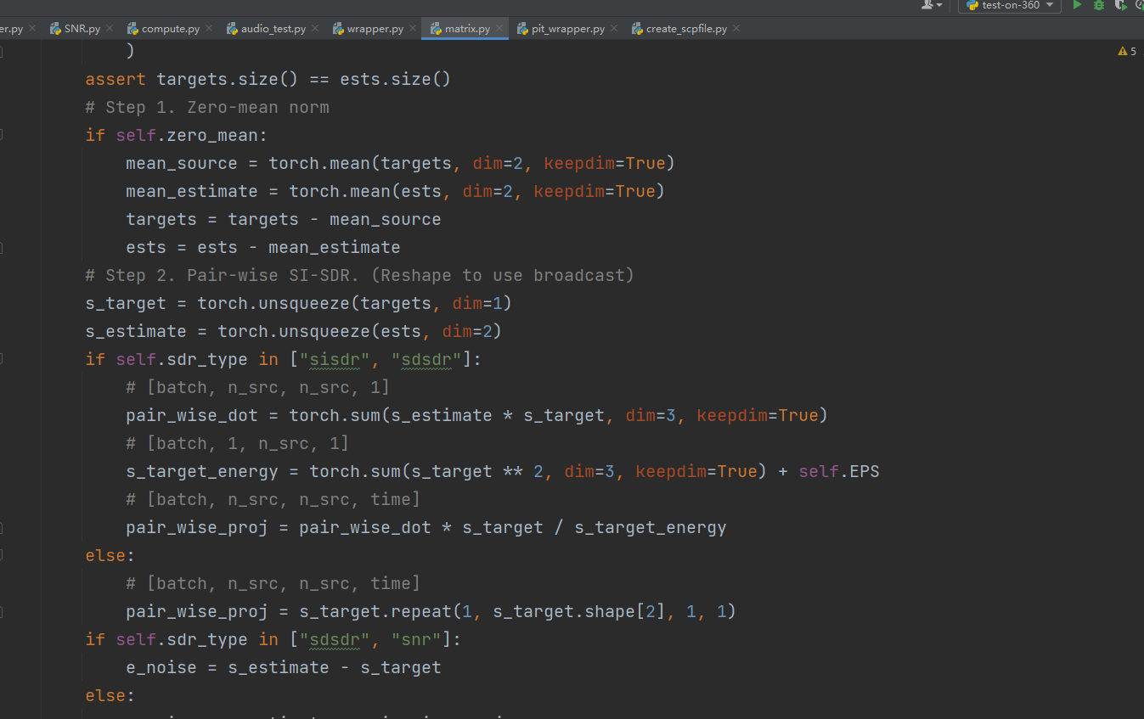The height and width of the screenshot is (719, 1144).
Task: Open the test-on-360 run configuration dropdown
Action: pyautogui.click(x=1051, y=6)
